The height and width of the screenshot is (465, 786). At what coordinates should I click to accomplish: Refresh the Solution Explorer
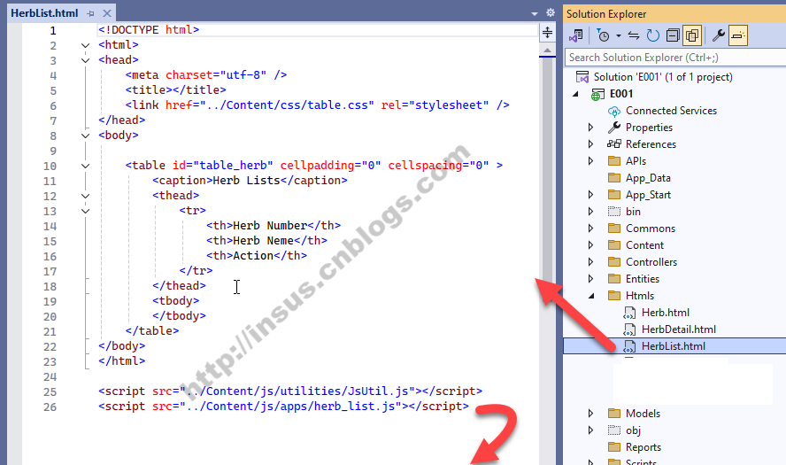point(652,35)
